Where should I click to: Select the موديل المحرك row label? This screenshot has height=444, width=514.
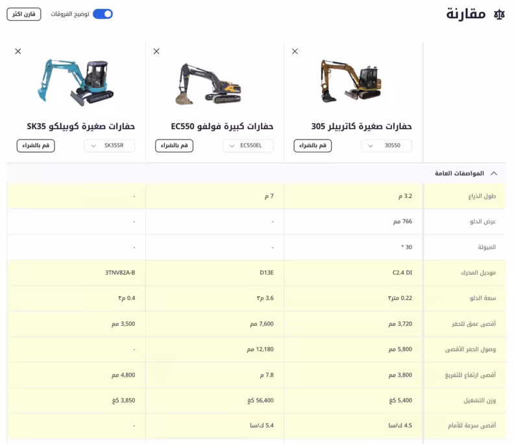click(x=480, y=273)
